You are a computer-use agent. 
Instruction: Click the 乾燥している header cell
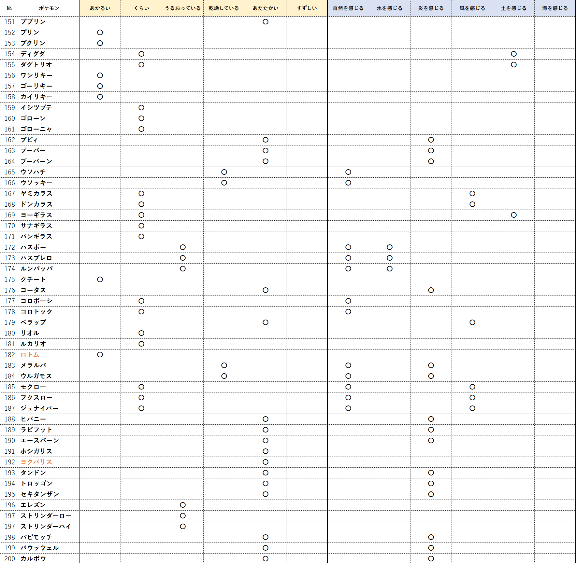point(224,8)
